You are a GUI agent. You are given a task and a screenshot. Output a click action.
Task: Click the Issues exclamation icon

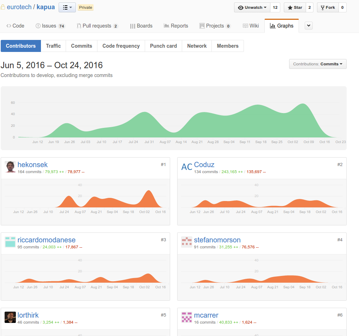(38, 26)
